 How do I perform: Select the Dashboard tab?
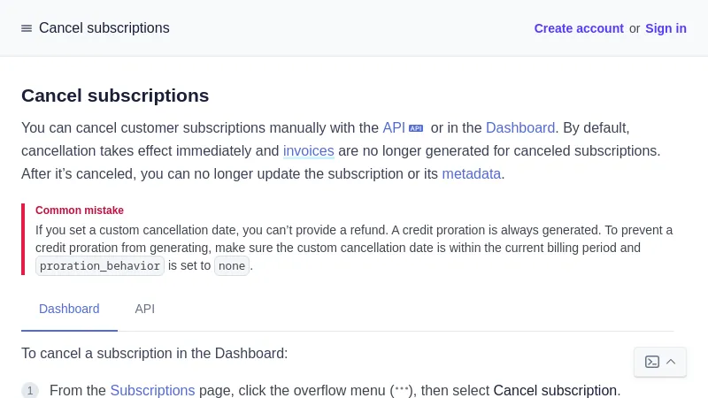[x=69, y=309]
